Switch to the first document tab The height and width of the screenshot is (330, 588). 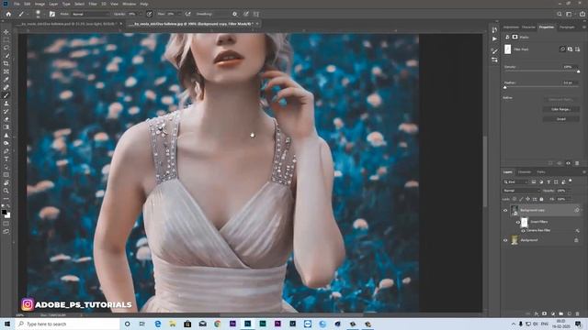pos(68,24)
